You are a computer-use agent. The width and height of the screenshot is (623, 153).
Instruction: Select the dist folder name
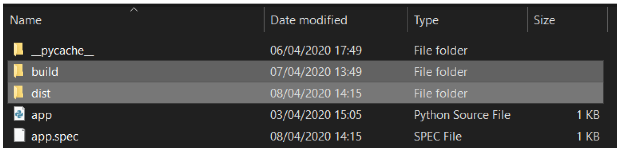(41, 94)
